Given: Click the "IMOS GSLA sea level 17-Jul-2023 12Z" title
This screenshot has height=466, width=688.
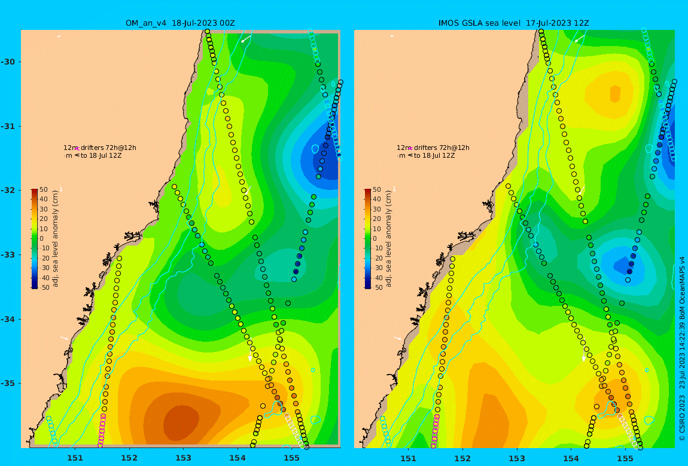Looking at the screenshot, I should pyautogui.click(x=514, y=23).
